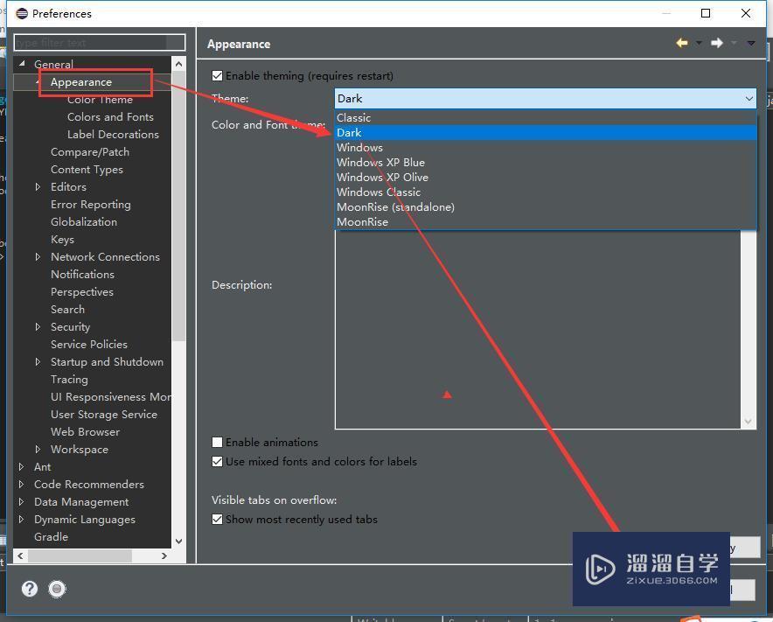Expand the Editors tree node
This screenshot has height=622, width=773.
tap(38, 187)
